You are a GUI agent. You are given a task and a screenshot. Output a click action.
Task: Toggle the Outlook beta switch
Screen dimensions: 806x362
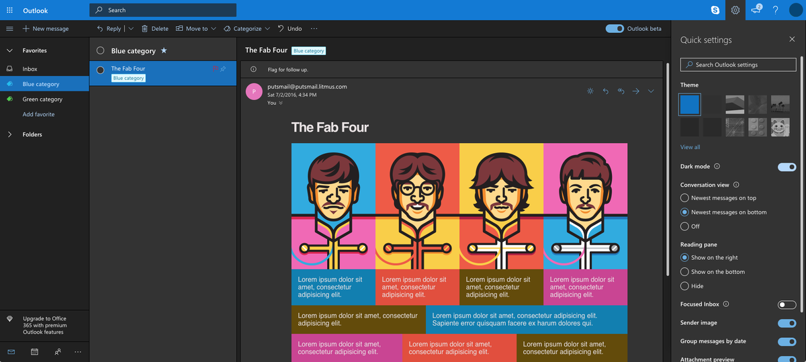614,29
